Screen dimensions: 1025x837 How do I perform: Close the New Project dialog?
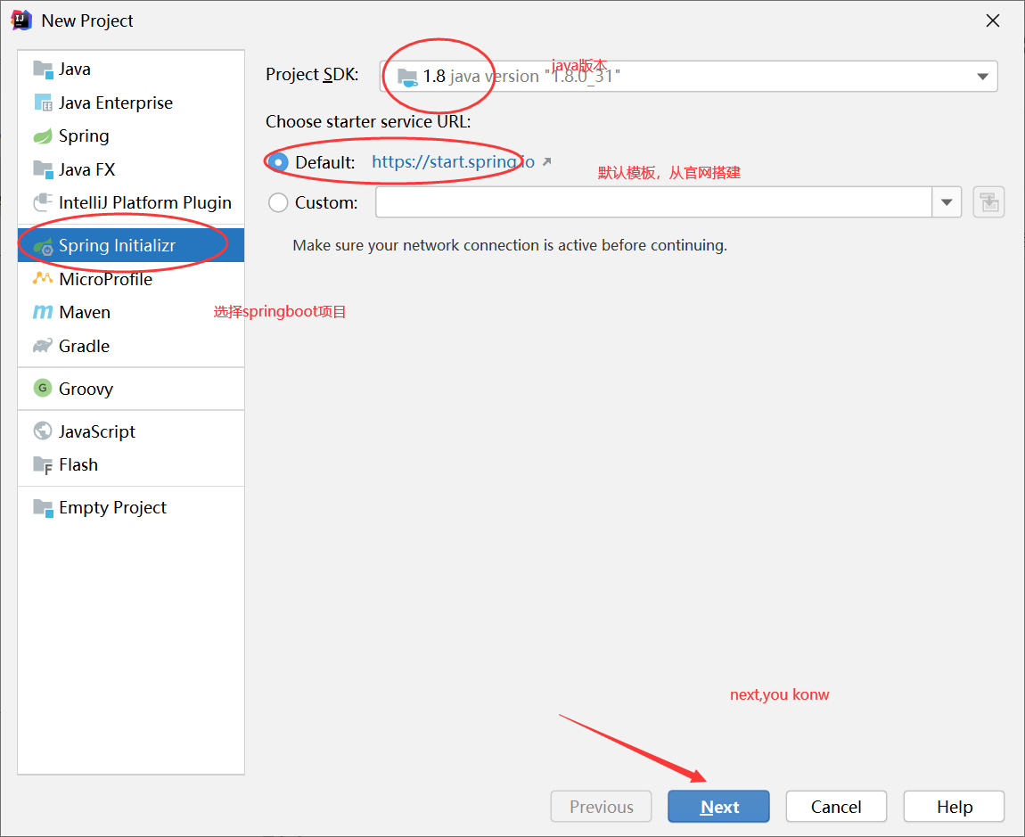pyautogui.click(x=992, y=21)
